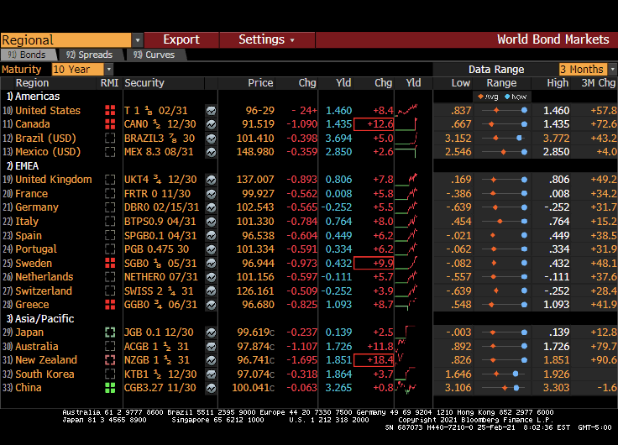This screenshot has width=618, height=445.
Task: Switch to the Bonds tab
Action: tap(27, 55)
